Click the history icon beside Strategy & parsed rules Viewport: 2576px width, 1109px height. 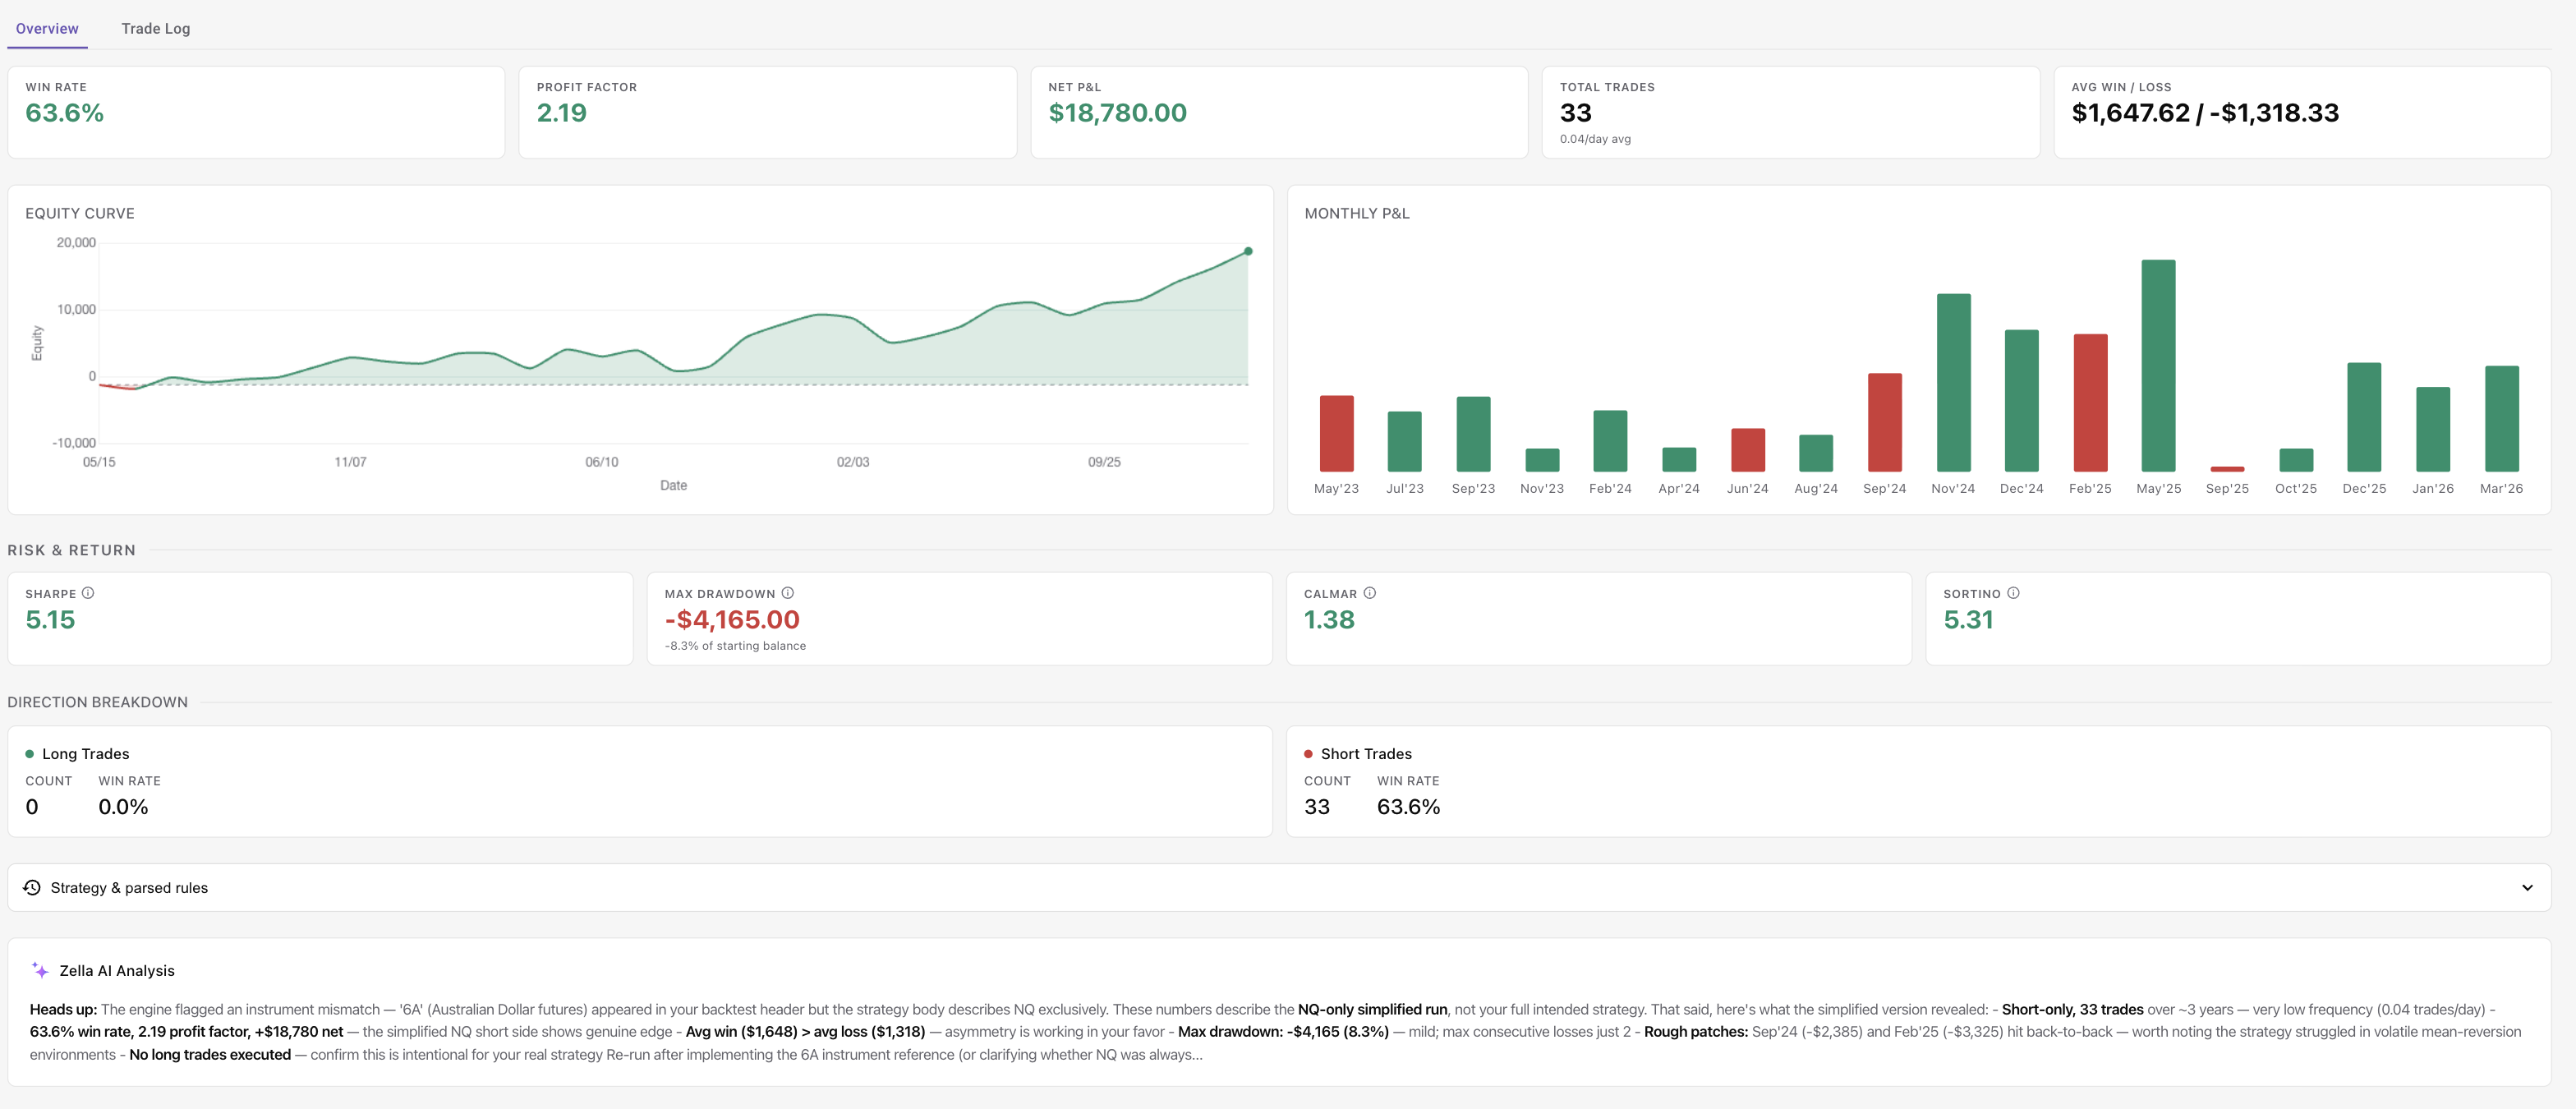click(32, 887)
